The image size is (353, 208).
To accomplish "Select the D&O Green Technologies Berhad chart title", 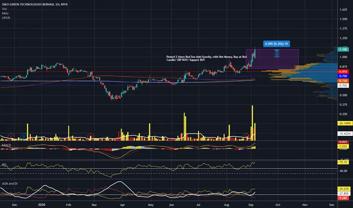I will 35,4.
